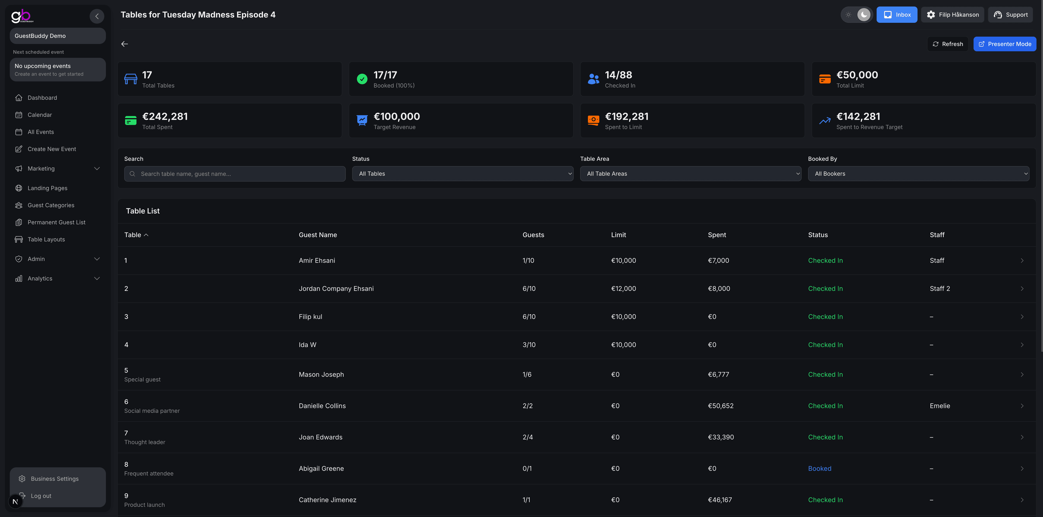Collapse the sidebar with the arrow icon
The width and height of the screenshot is (1043, 517).
(x=97, y=16)
